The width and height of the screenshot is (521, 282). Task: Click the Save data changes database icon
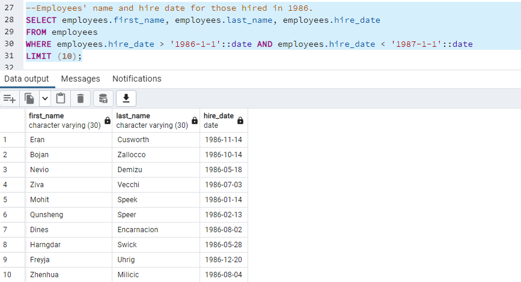[103, 98]
